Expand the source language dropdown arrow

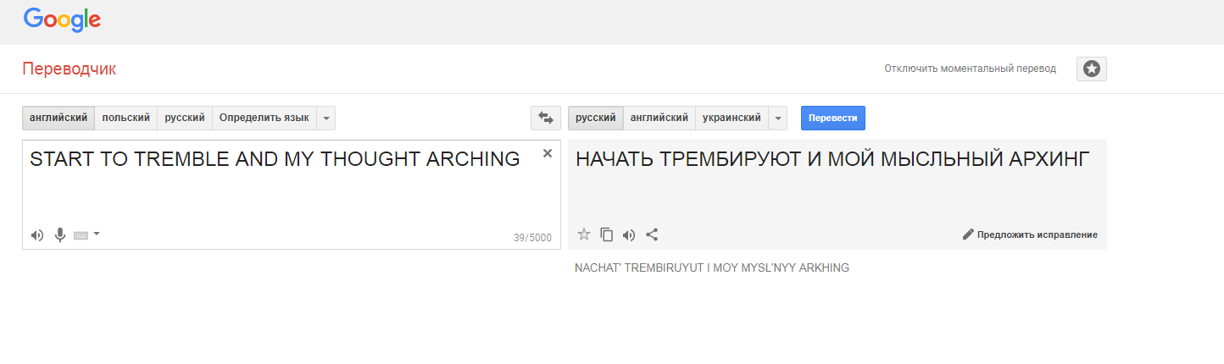click(x=326, y=118)
